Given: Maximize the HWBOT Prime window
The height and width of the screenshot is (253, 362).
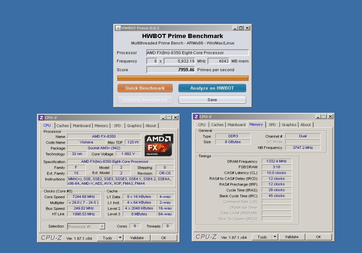Looking at the screenshot, I should click(241, 28).
